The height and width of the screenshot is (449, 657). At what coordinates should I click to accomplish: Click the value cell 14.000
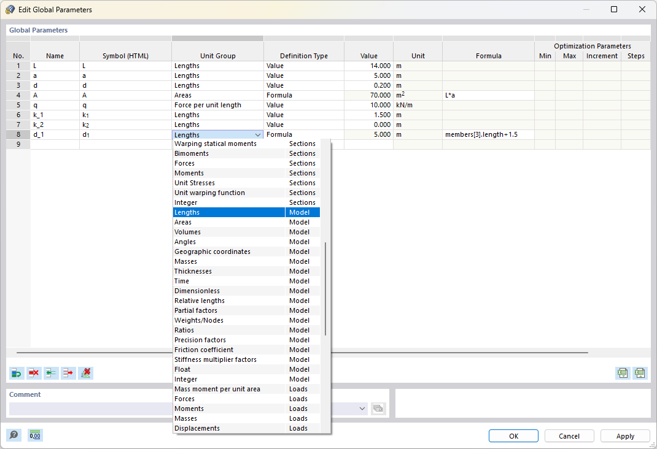(369, 66)
